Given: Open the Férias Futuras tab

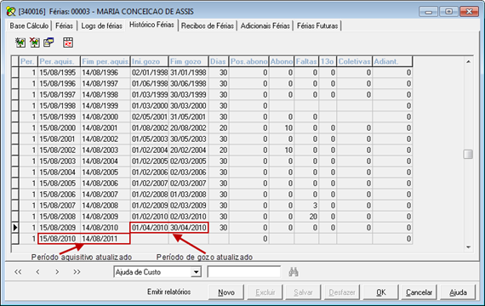Looking at the screenshot, I should [x=317, y=25].
